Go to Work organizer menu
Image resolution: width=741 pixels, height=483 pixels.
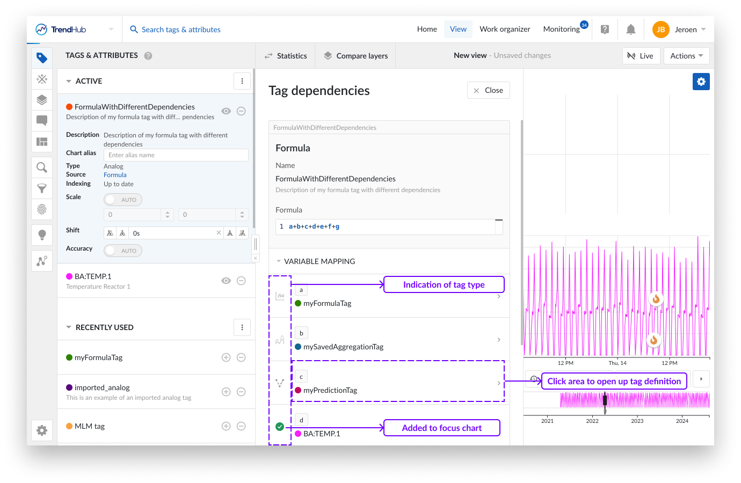point(504,30)
